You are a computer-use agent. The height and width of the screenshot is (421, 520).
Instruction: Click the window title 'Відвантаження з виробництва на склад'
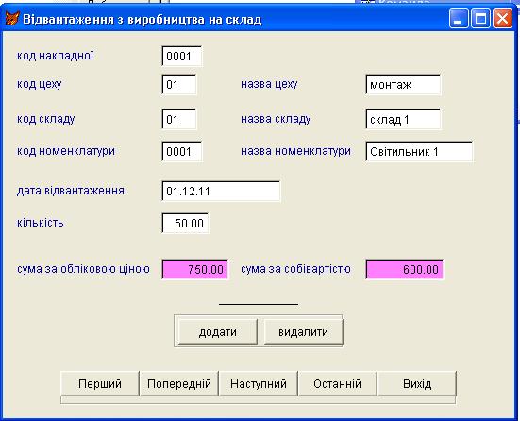tap(143, 20)
